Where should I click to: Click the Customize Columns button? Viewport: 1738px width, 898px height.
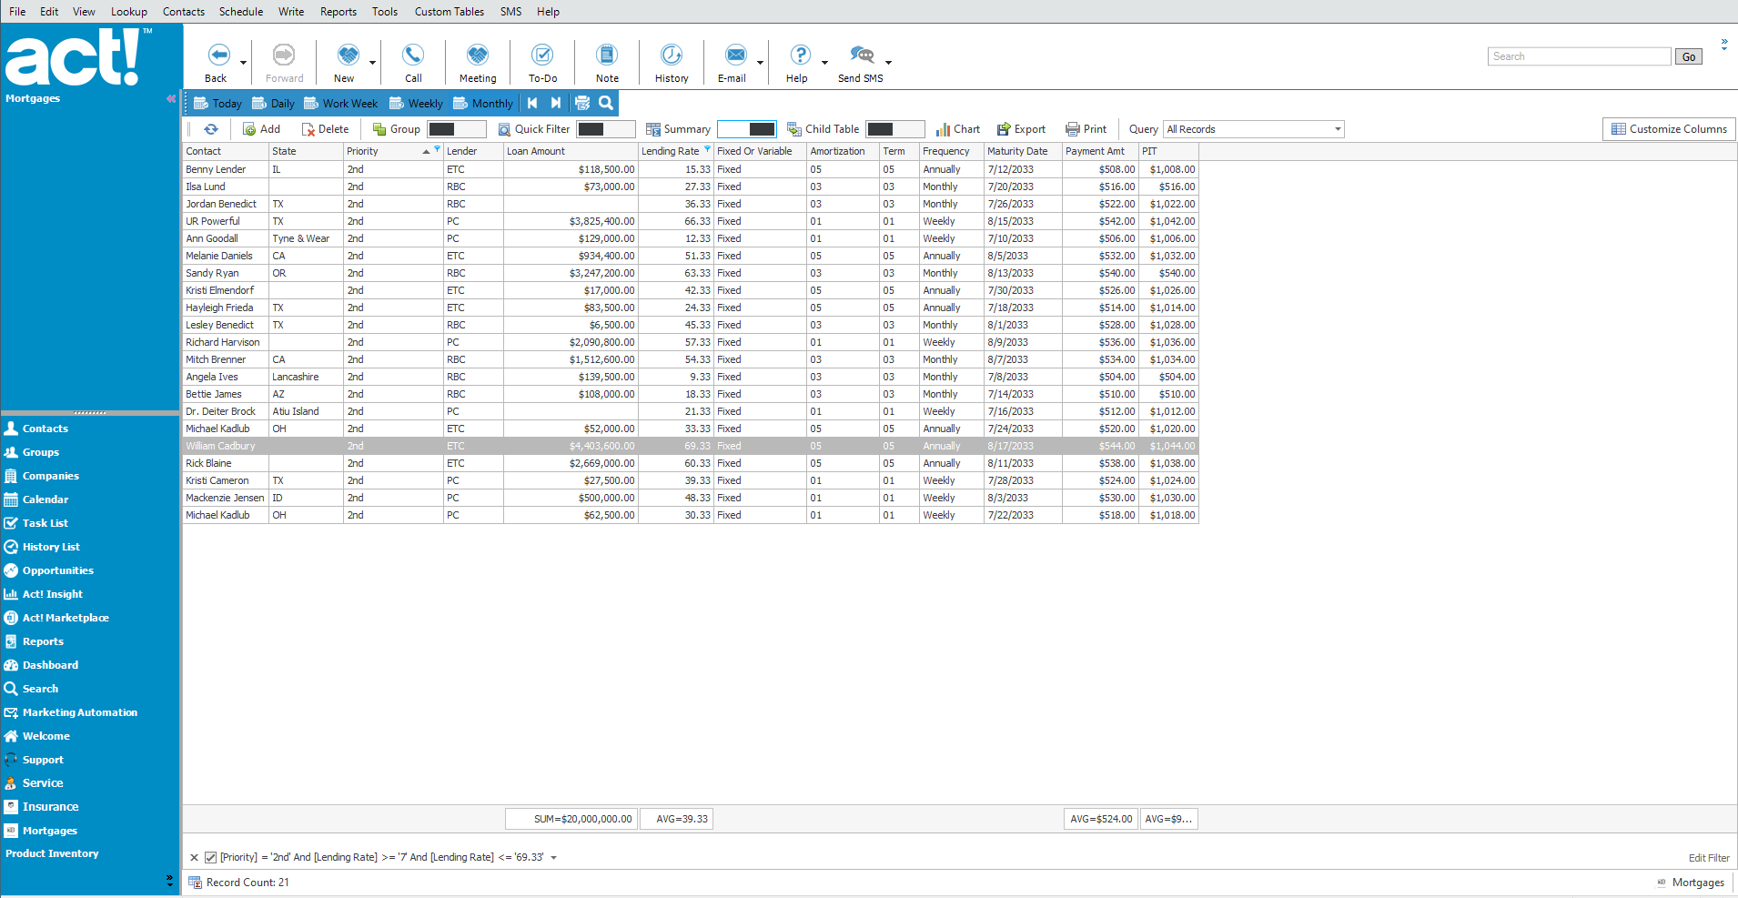click(x=1669, y=129)
